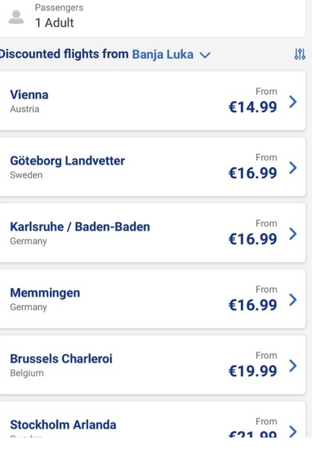The image size is (312, 462).
Task: Choose the Brussels Charleroi destination
Action: pyautogui.click(x=61, y=359)
